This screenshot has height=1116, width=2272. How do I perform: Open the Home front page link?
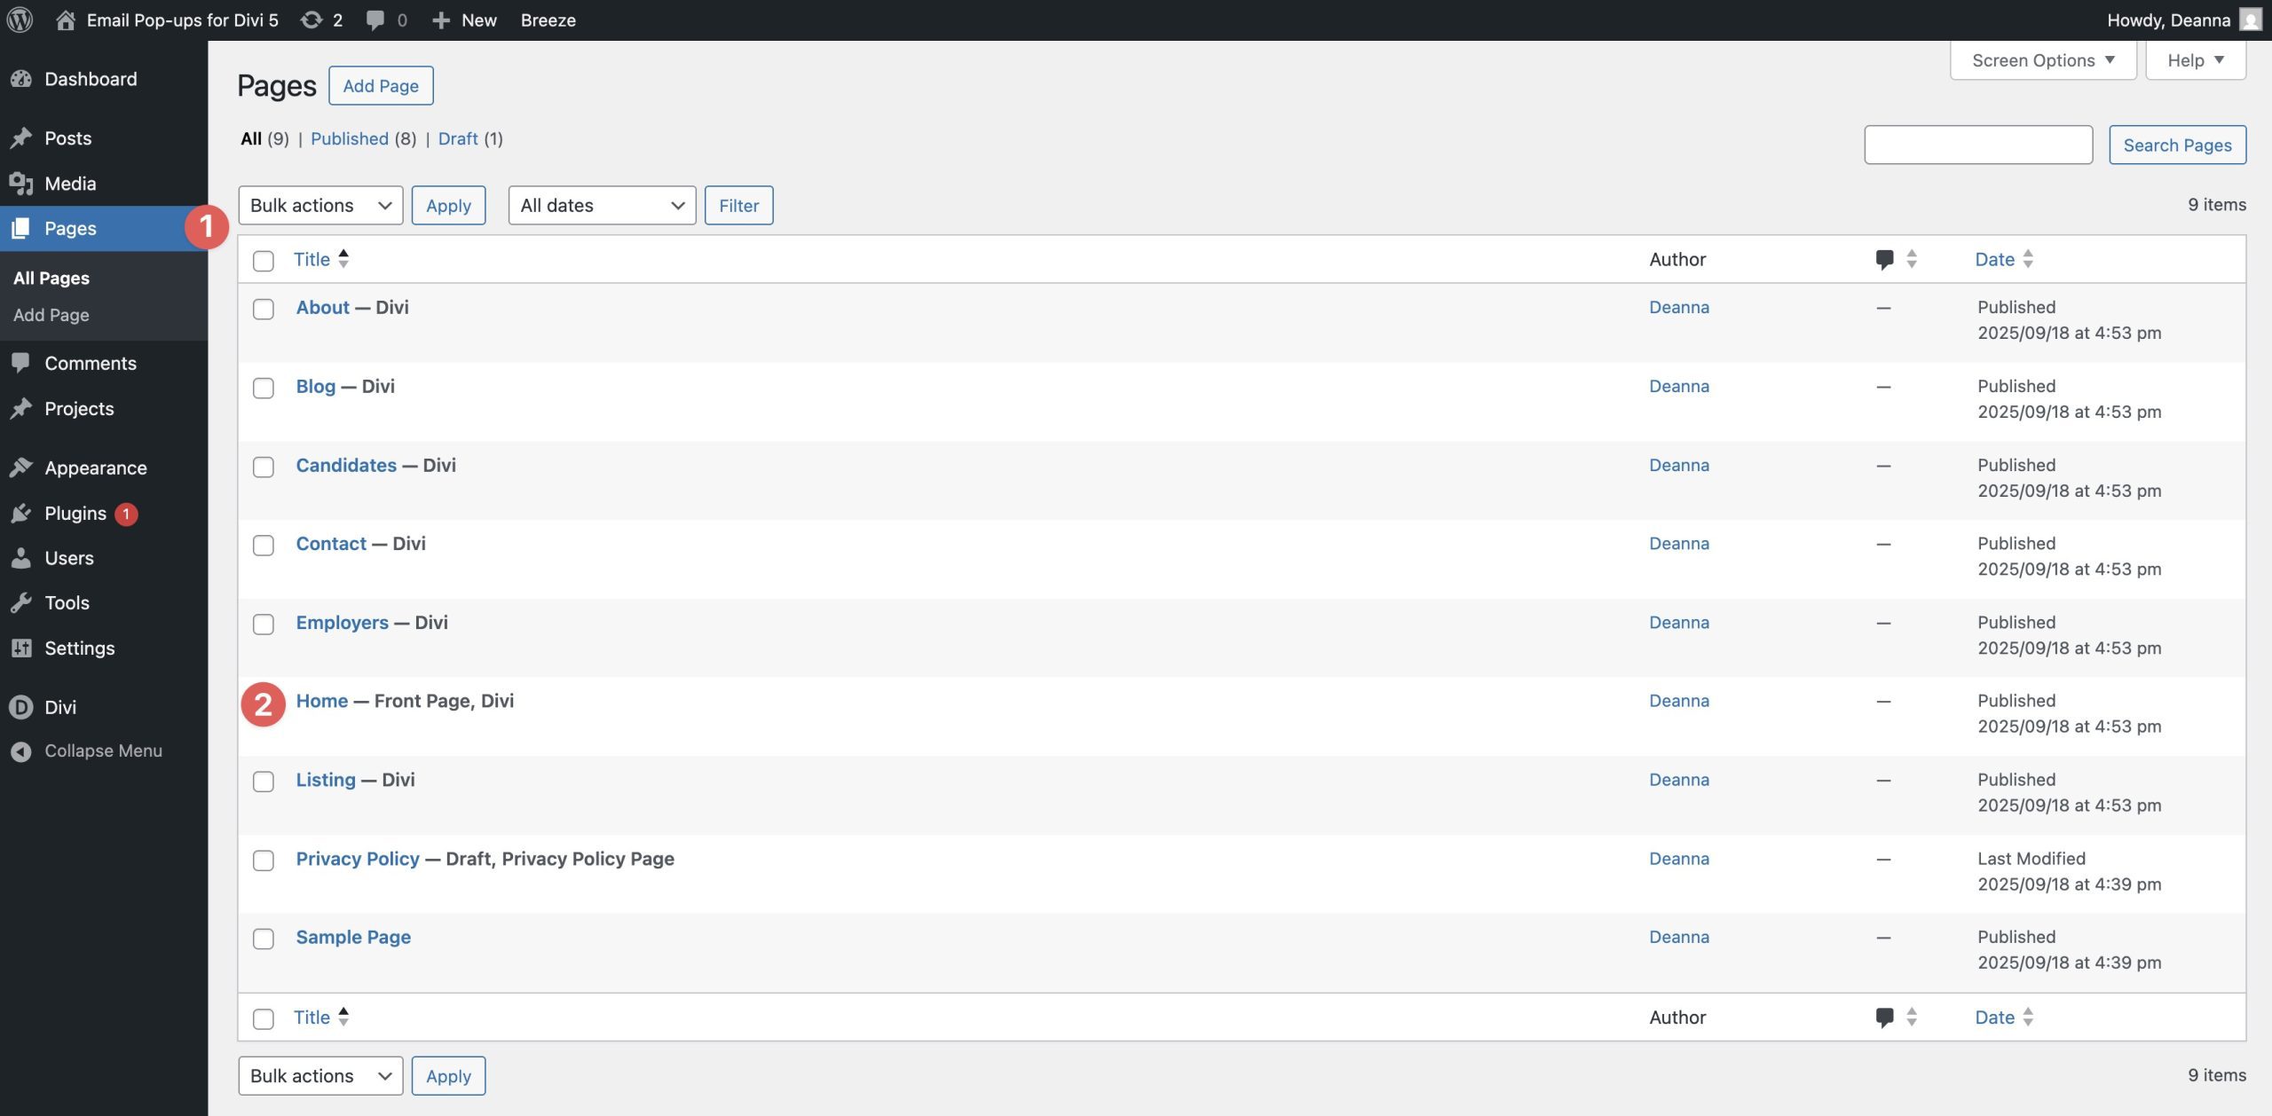point(322,701)
